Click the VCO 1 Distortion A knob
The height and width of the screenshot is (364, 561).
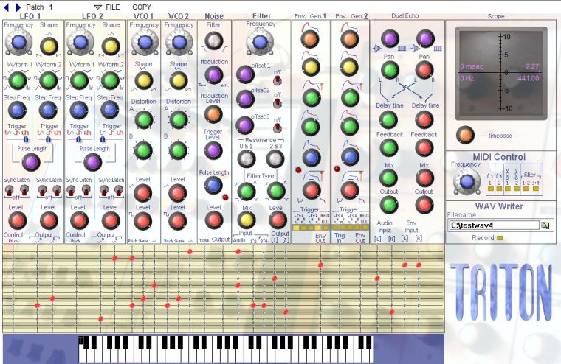click(143, 119)
